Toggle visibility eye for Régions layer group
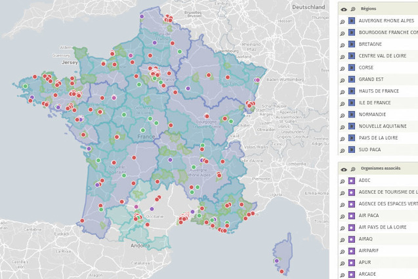418x279 pixels. pos(344,9)
